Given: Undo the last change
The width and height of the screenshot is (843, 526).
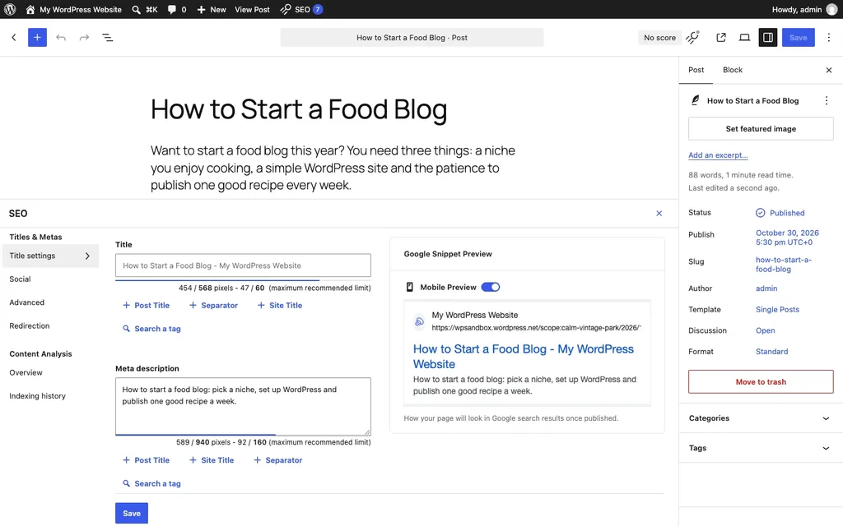Looking at the screenshot, I should click(x=61, y=37).
